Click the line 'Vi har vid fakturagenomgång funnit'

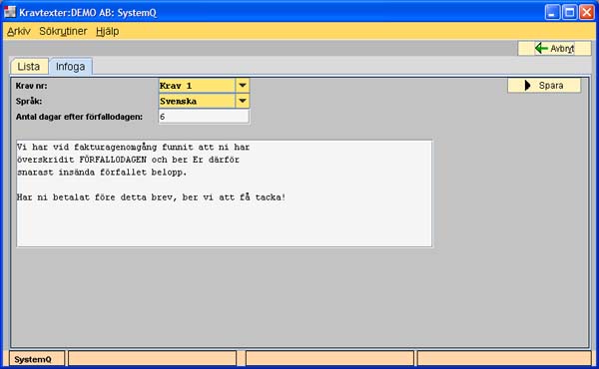(134, 147)
